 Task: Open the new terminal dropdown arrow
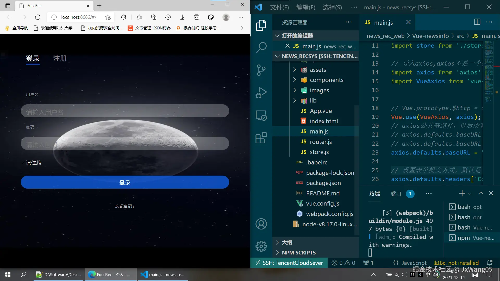(470, 194)
